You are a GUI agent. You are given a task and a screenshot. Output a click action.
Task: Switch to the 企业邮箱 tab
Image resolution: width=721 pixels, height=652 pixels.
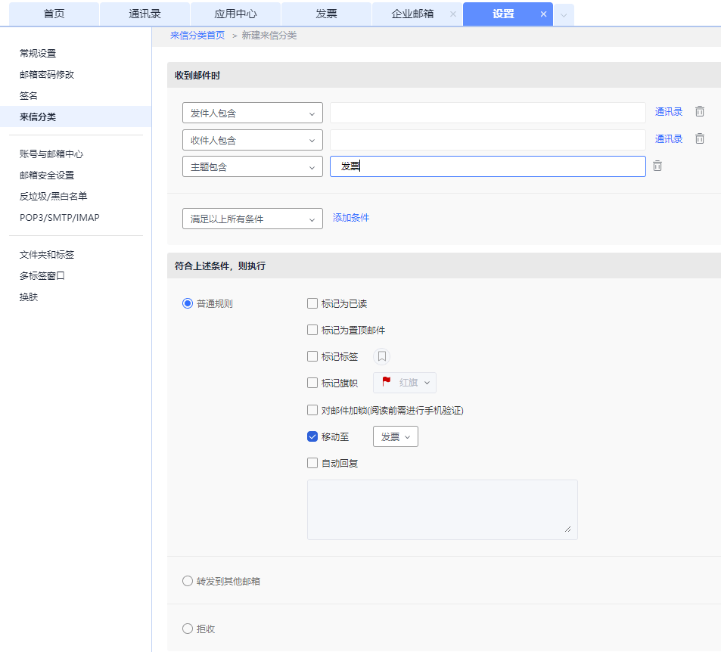click(x=415, y=14)
